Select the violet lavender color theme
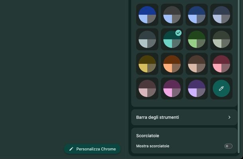The width and height of the screenshot is (243, 159). pyautogui.click(x=197, y=88)
